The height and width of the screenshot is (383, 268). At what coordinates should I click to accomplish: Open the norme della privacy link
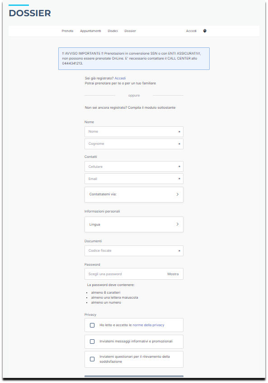click(148, 325)
